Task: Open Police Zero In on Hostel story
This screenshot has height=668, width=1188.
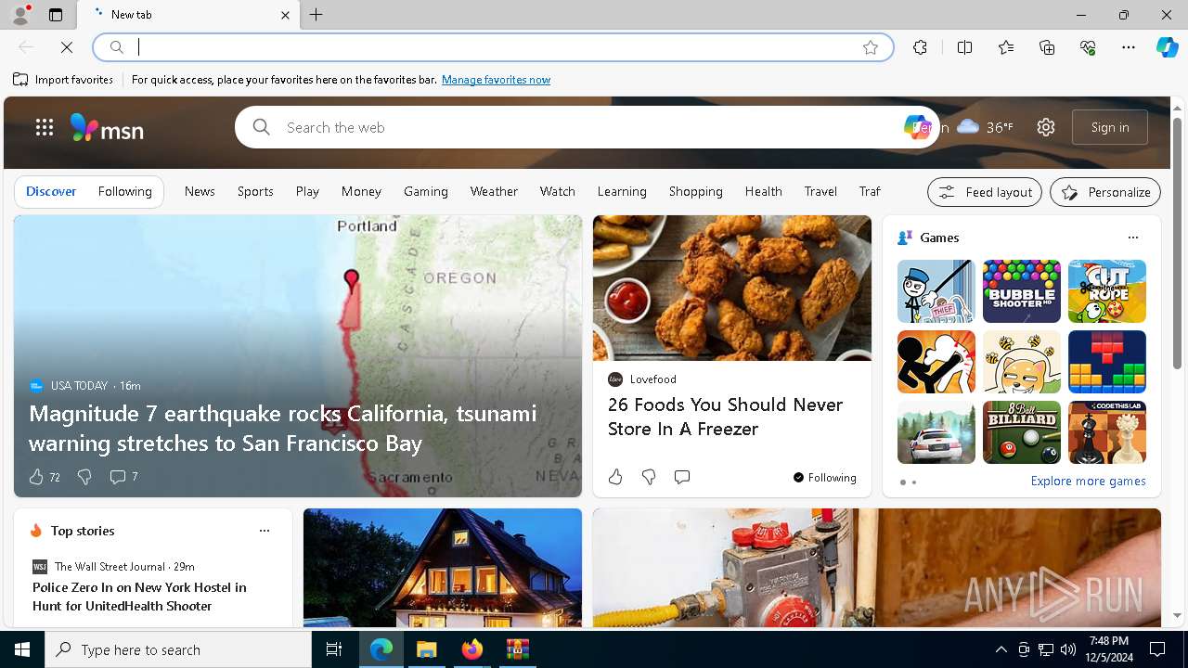Action: point(139,597)
